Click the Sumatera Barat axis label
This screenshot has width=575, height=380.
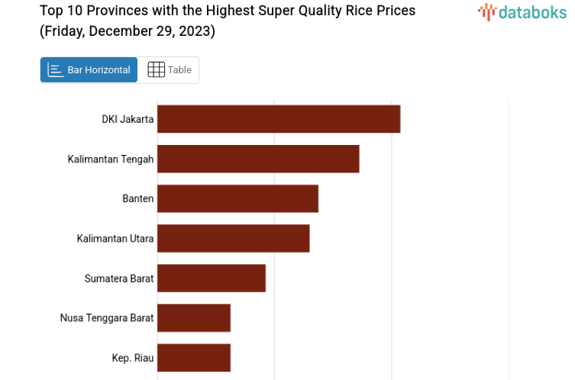tap(119, 278)
